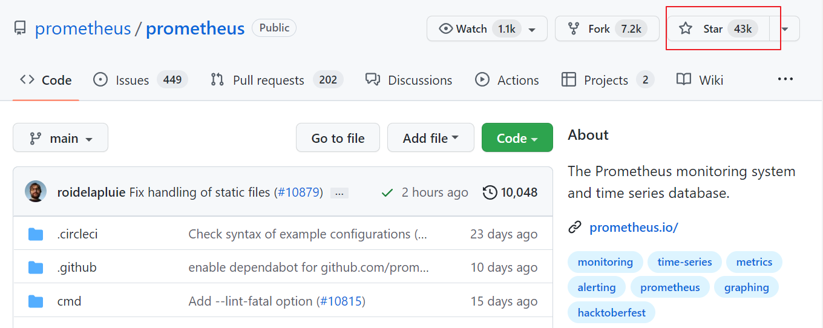Viewport: 823px width, 328px height.
Task: Open the cmd folder
Action: [x=69, y=301]
